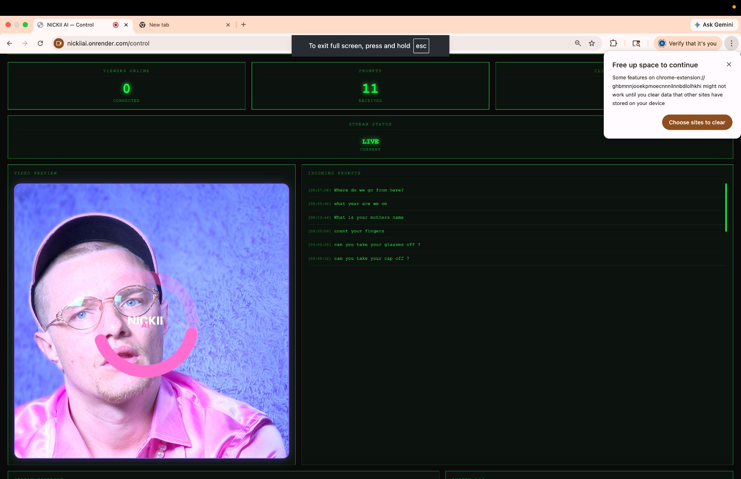Bookmark this page with the star icon
The width and height of the screenshot is (741, 479).
tap(592, 43)
